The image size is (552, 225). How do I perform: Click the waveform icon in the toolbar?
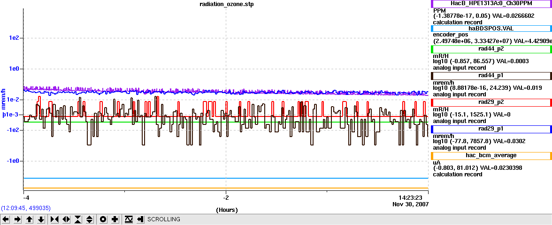tap(129, 219)
